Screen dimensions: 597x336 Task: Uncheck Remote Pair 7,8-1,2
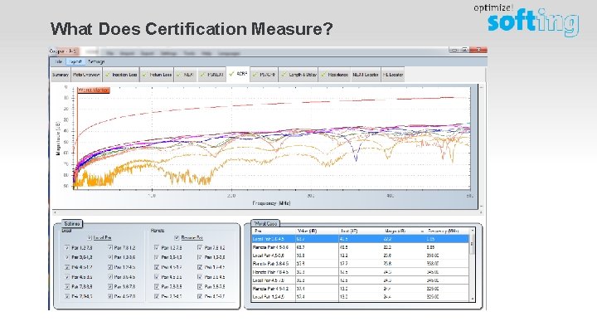tap(200, 247)
